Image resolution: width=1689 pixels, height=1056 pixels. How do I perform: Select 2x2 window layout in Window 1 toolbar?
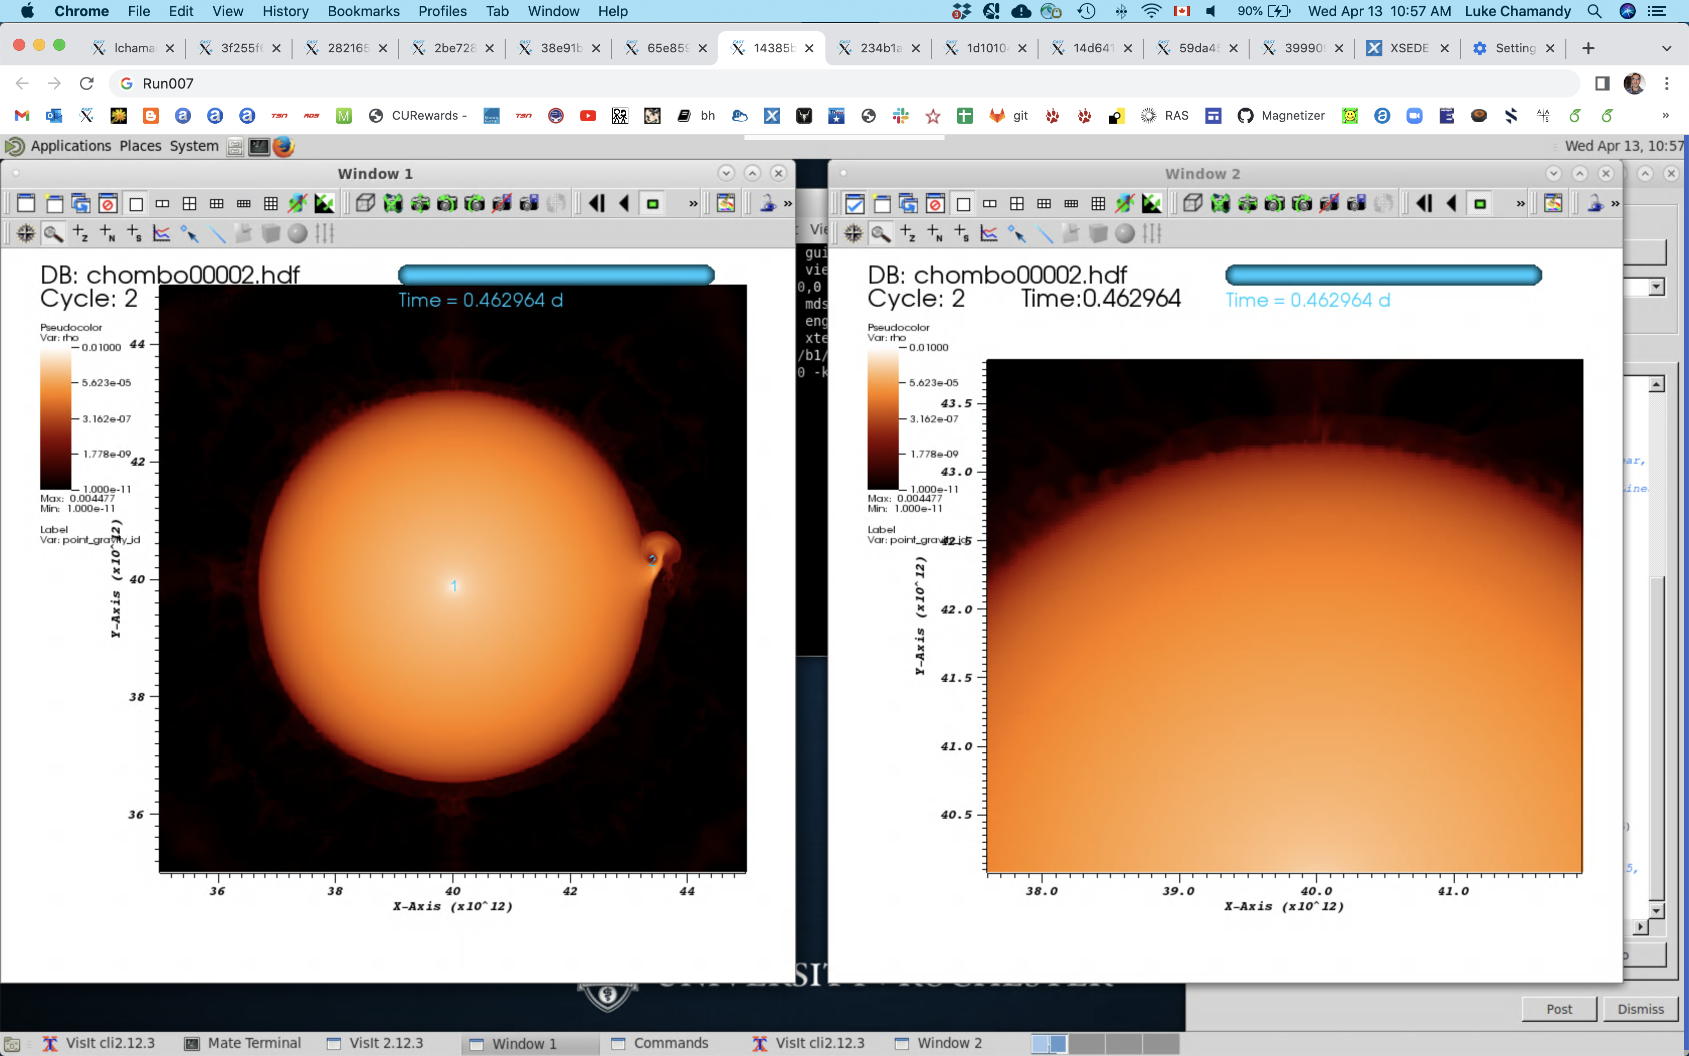pyautogui.click(x=189, y=203)
